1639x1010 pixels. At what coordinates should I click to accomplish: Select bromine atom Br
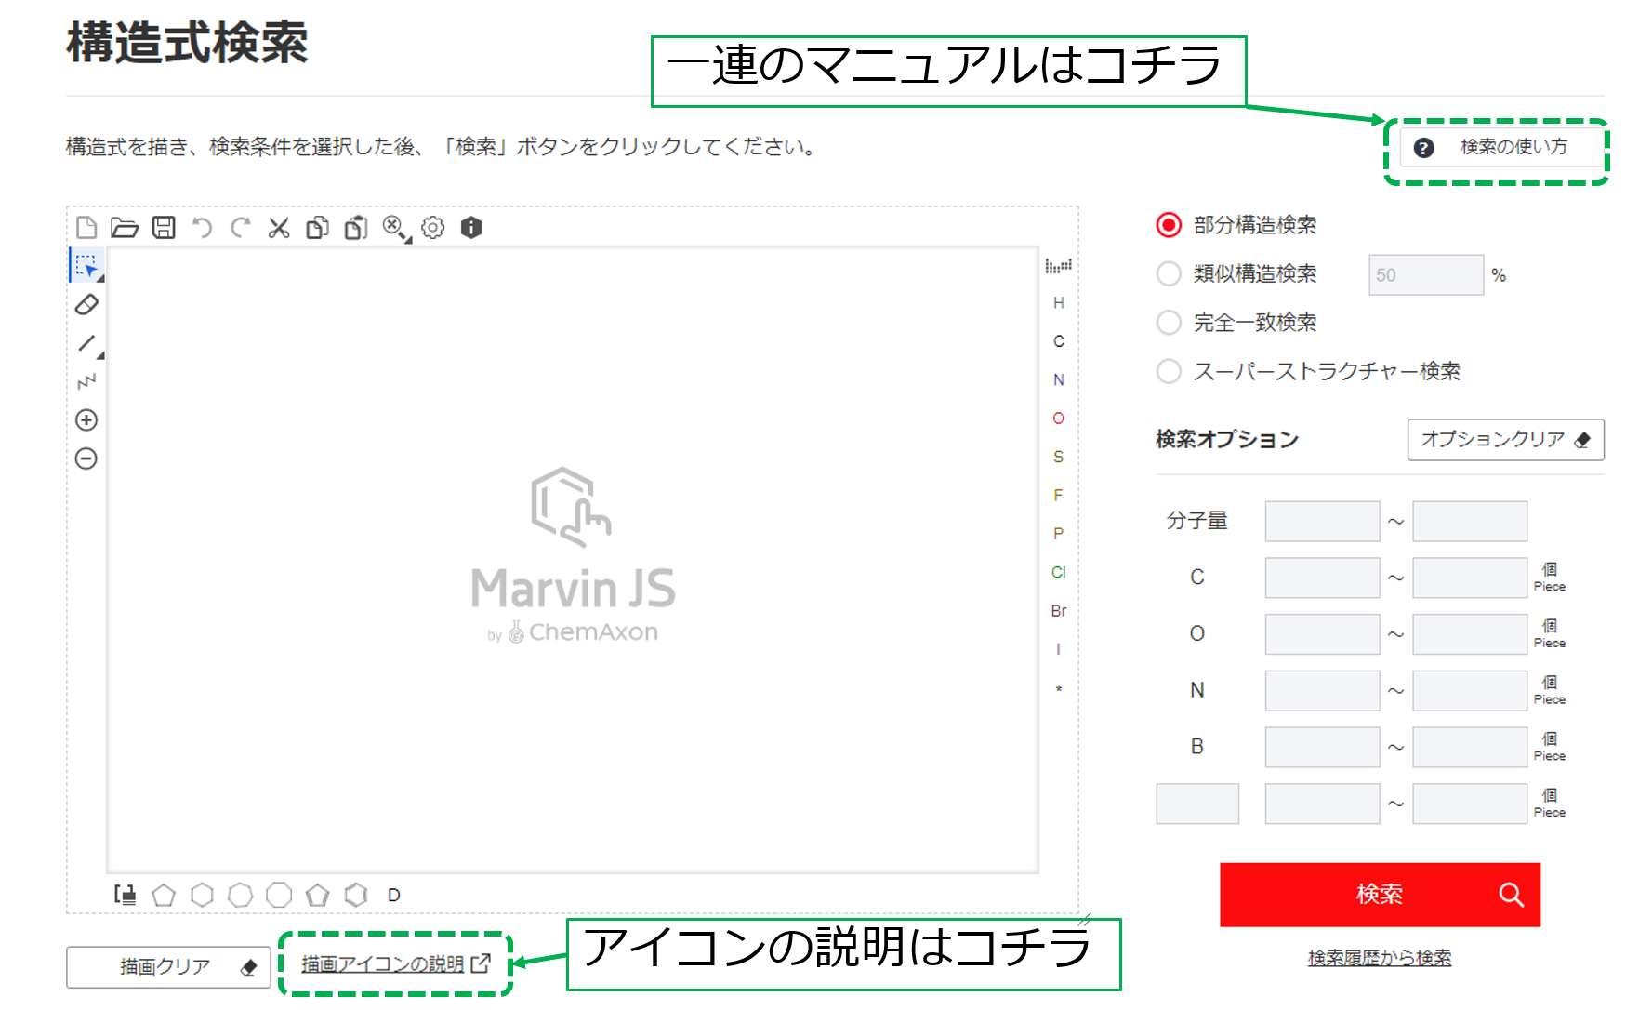[1058, 611]
